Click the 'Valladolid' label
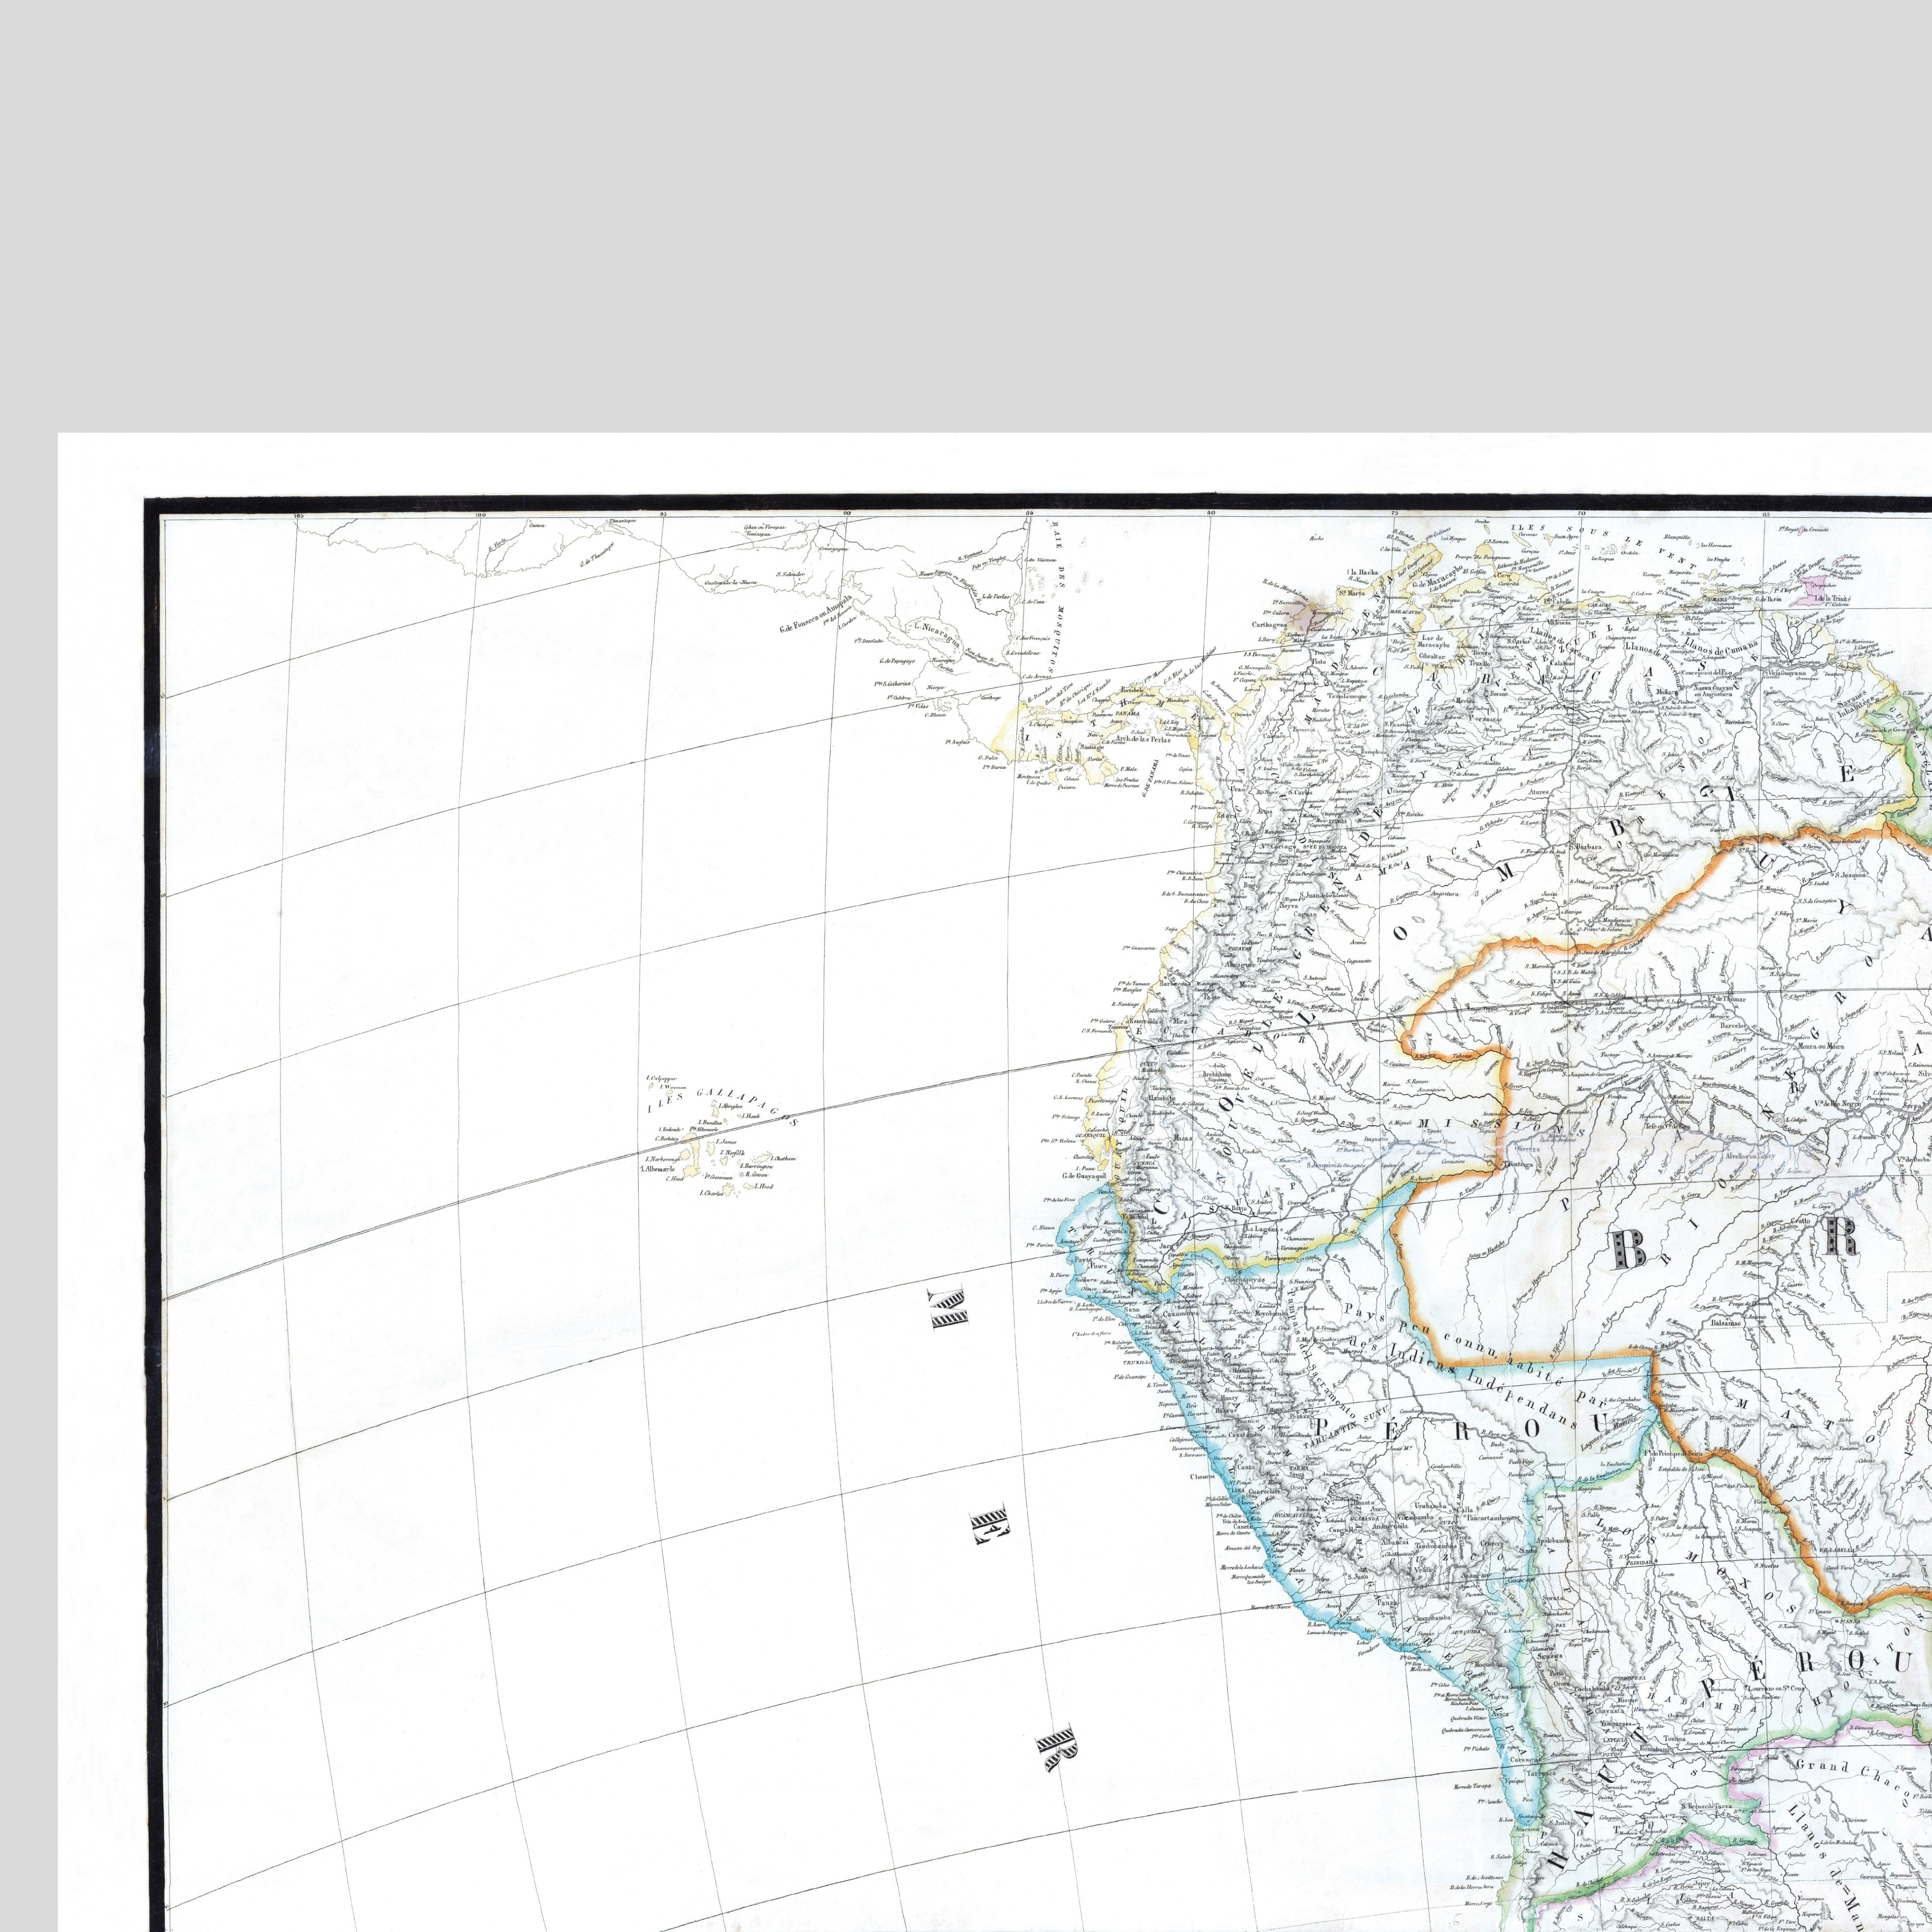This screenshot has width=1932, height=1932. (1135, 1217)
